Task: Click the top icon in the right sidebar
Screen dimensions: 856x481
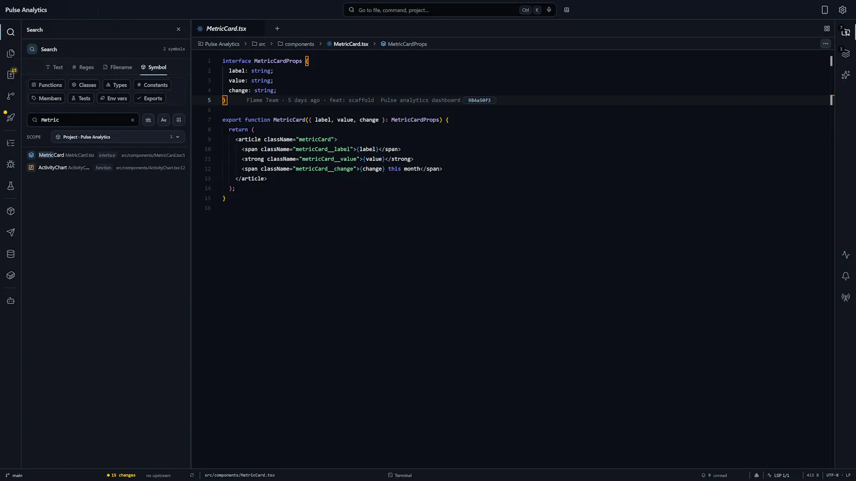Action: point(846,32)
